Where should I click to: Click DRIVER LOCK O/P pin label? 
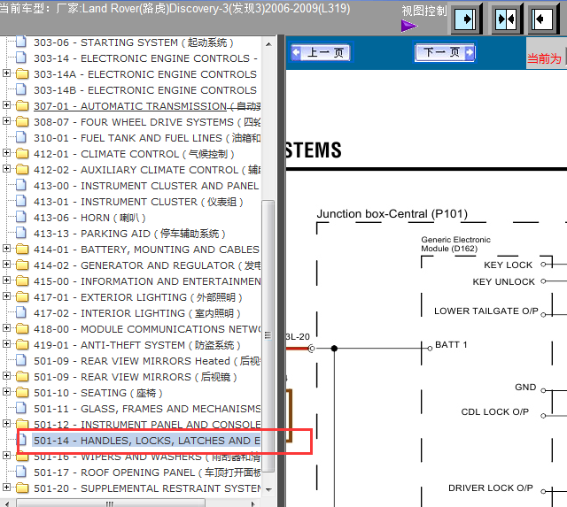490,488
